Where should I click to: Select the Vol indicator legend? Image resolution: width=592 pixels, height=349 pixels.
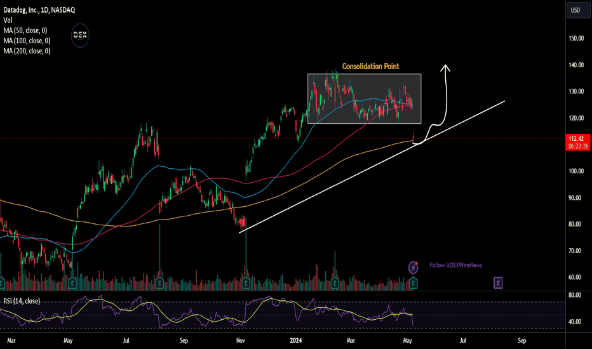pyautogui.click(x=8, y=20)
